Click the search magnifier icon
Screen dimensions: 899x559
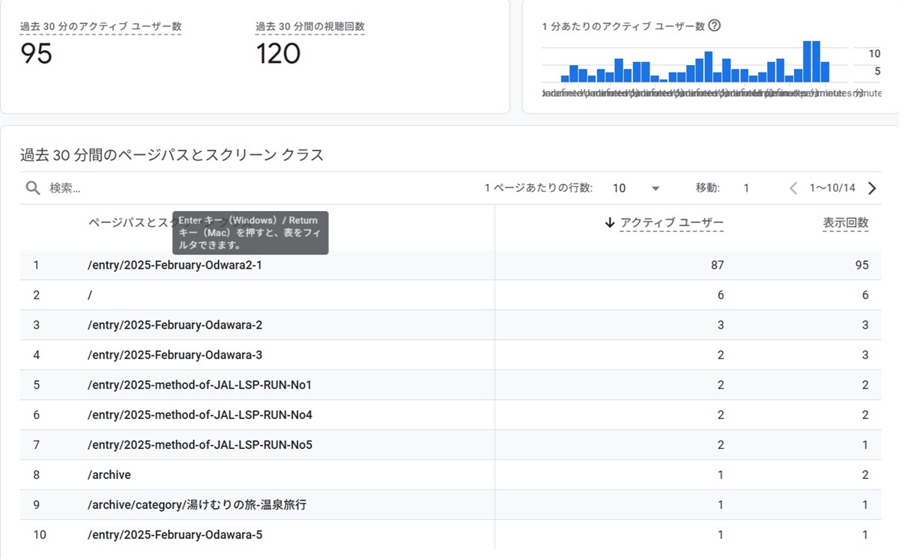coord(32,188)
